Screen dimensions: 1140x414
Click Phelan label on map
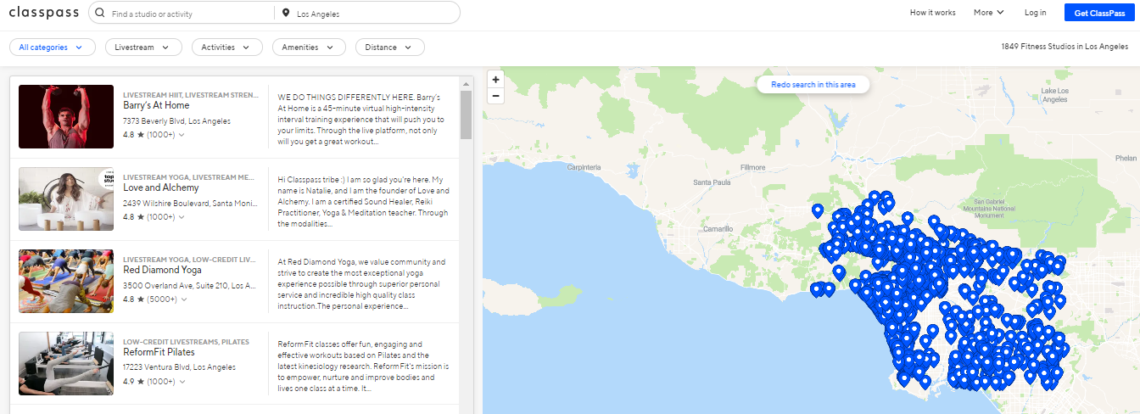[x=1126, y=159]
